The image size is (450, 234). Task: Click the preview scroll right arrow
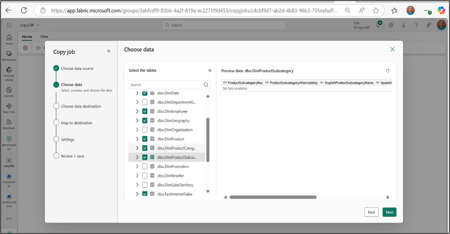pos(388,197)
